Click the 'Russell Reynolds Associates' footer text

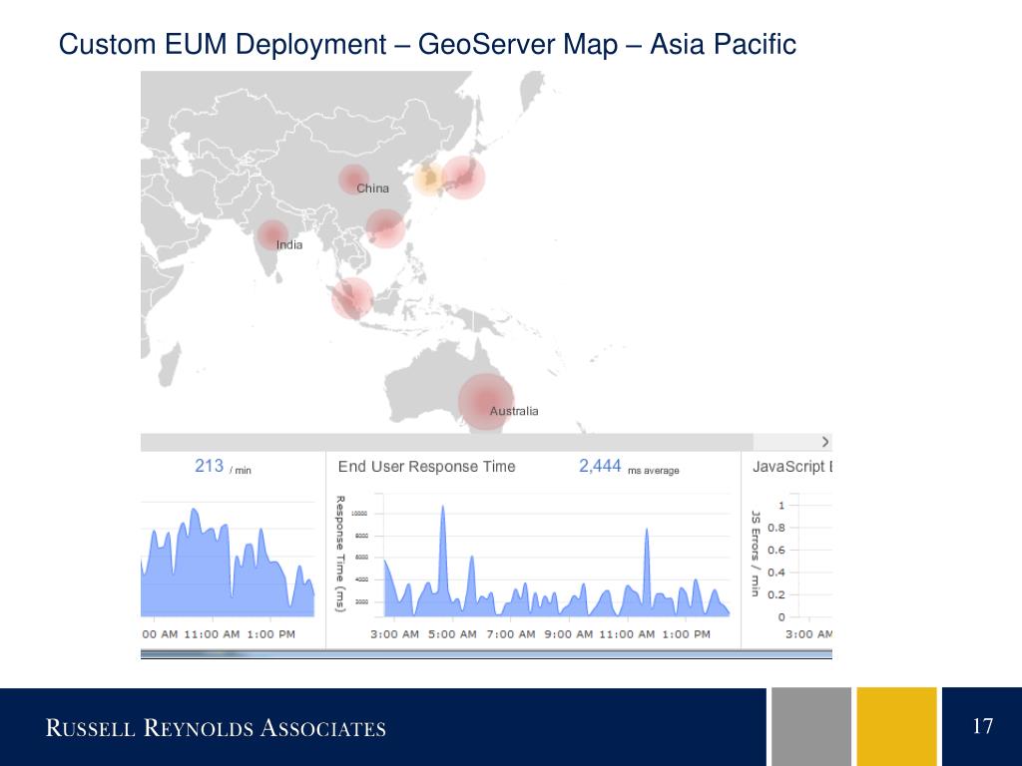216,727
